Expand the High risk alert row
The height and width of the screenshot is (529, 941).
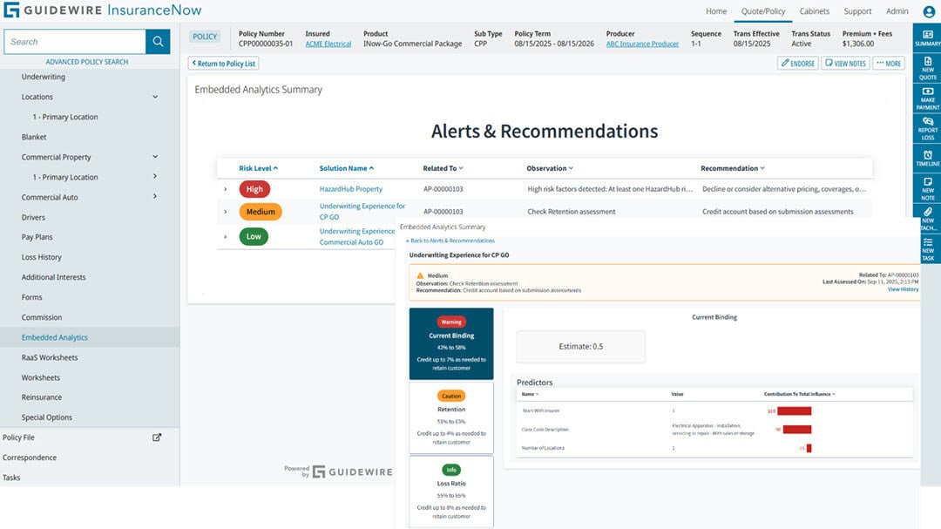pos(226,188)
